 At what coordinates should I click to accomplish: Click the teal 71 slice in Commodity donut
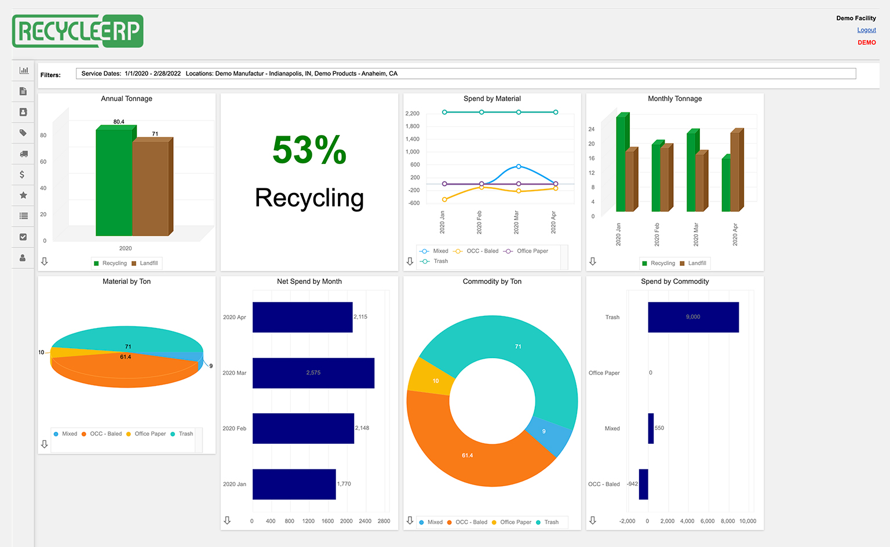(519, 347)
